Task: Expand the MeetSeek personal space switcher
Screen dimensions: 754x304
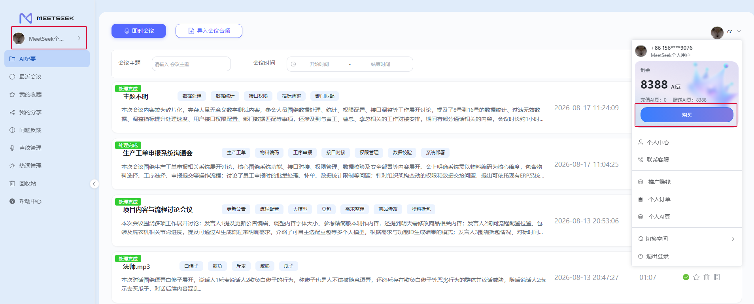Action: tap(49, 38)
